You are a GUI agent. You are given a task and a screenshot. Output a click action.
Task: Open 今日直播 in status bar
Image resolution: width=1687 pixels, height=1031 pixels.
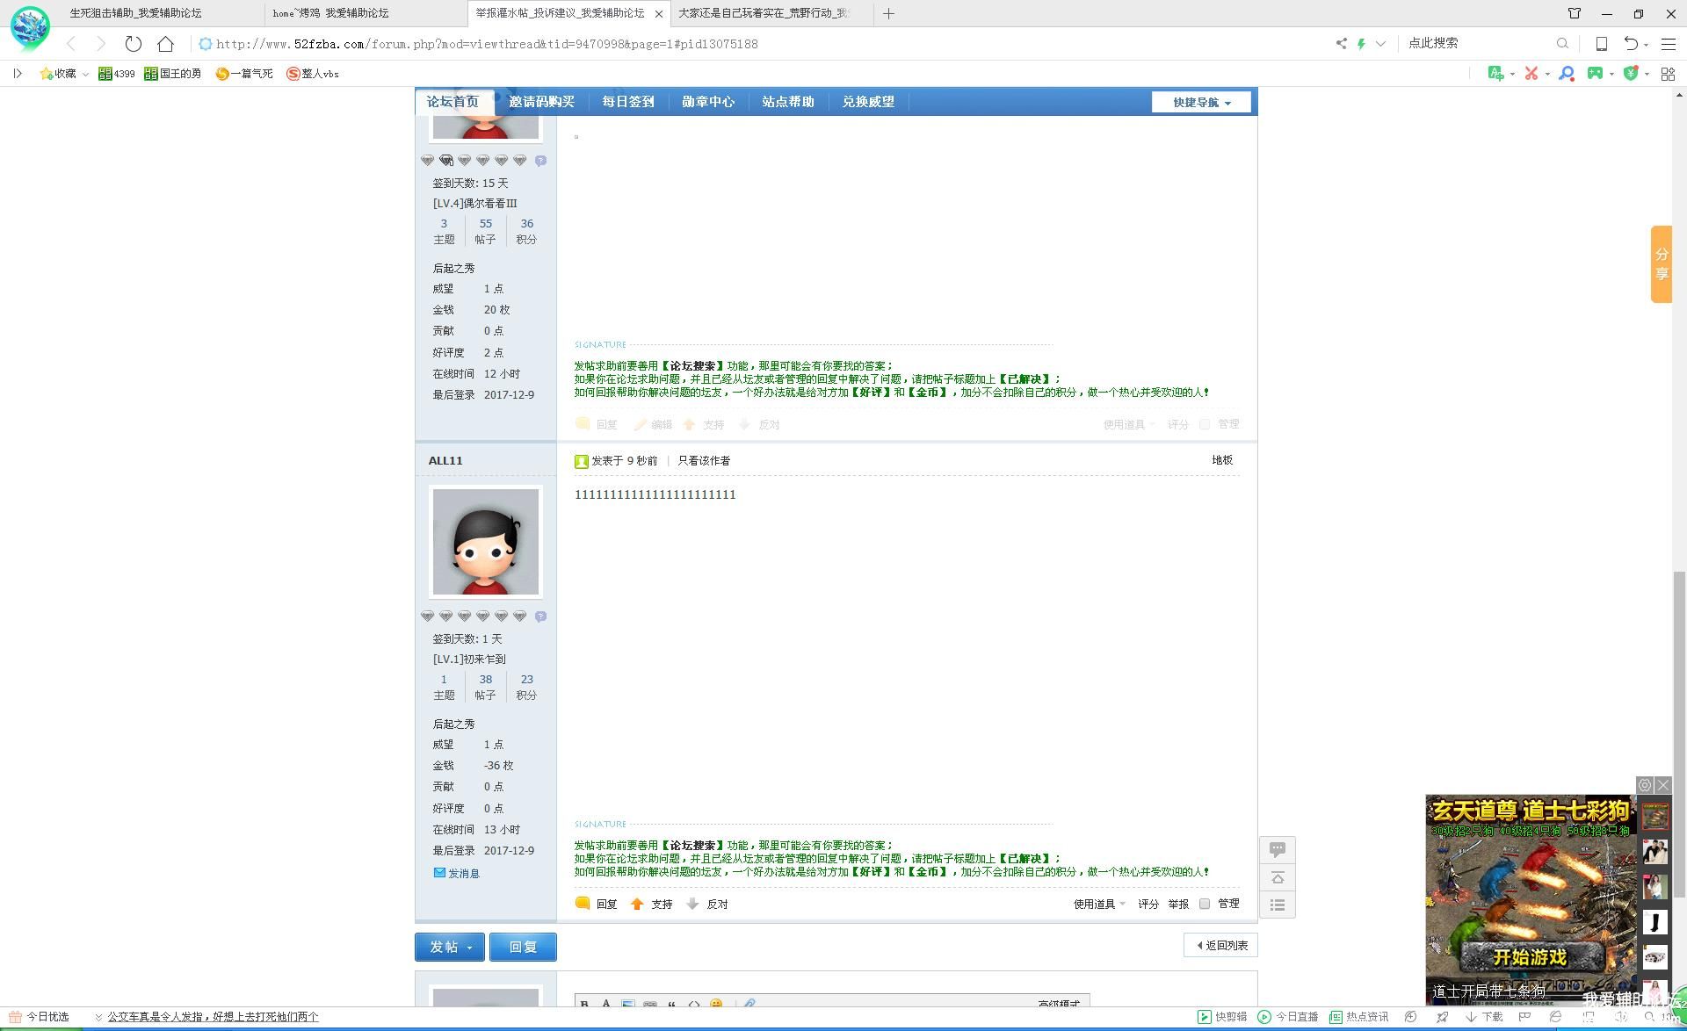[x=1288, y=1017]
